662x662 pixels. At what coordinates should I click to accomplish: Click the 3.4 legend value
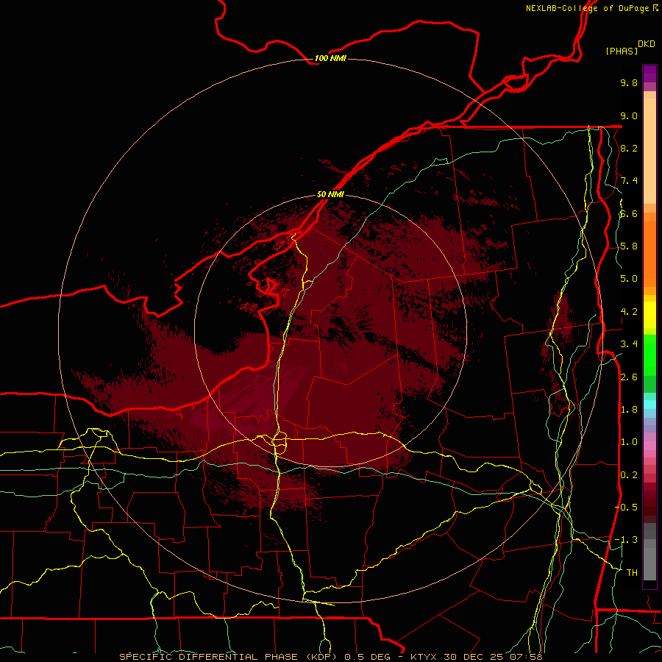pyautogui.click(x=629, y=344)
